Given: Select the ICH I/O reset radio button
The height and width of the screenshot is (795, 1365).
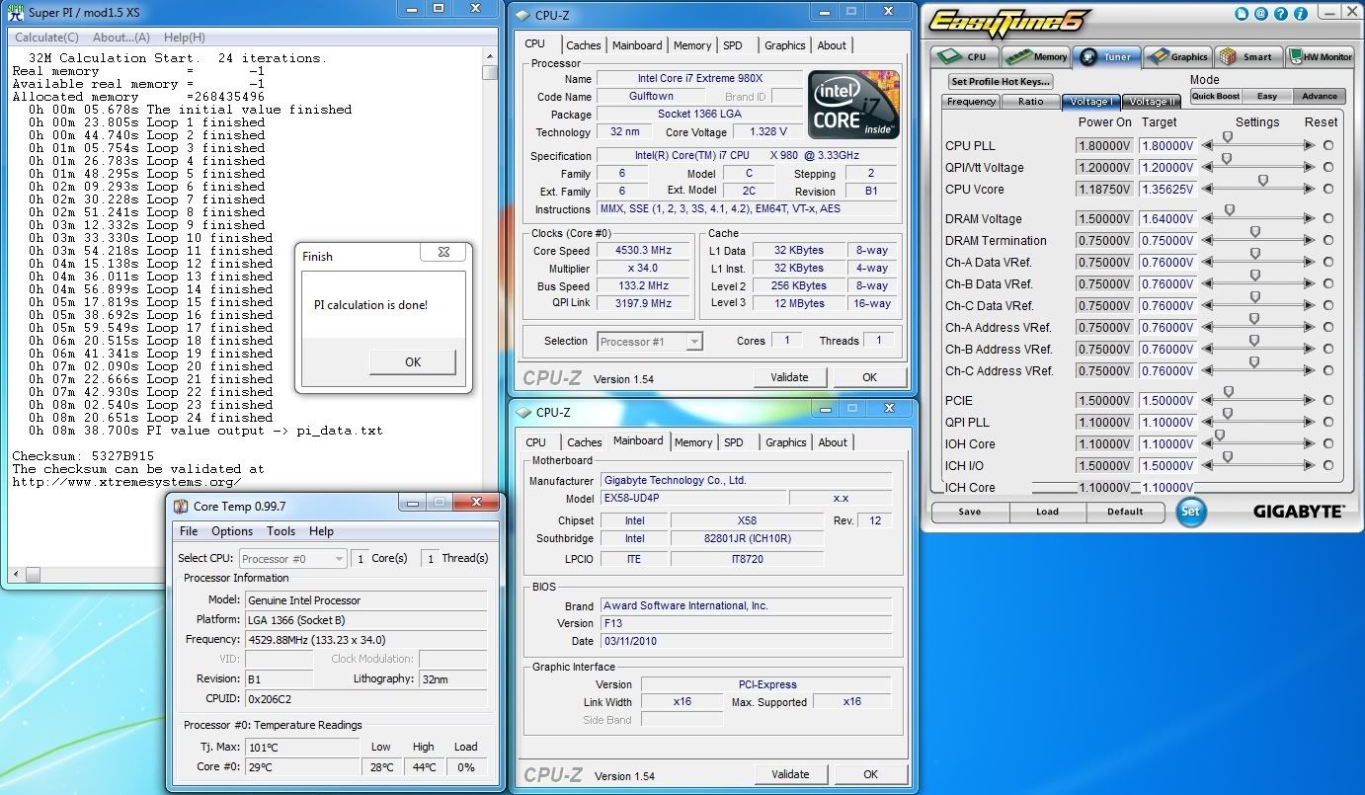Looking at the screenshot, I should [x=1328, y=466].
